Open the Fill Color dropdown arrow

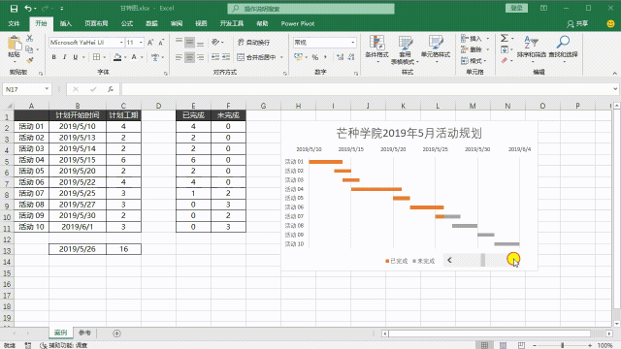(125, 58)
